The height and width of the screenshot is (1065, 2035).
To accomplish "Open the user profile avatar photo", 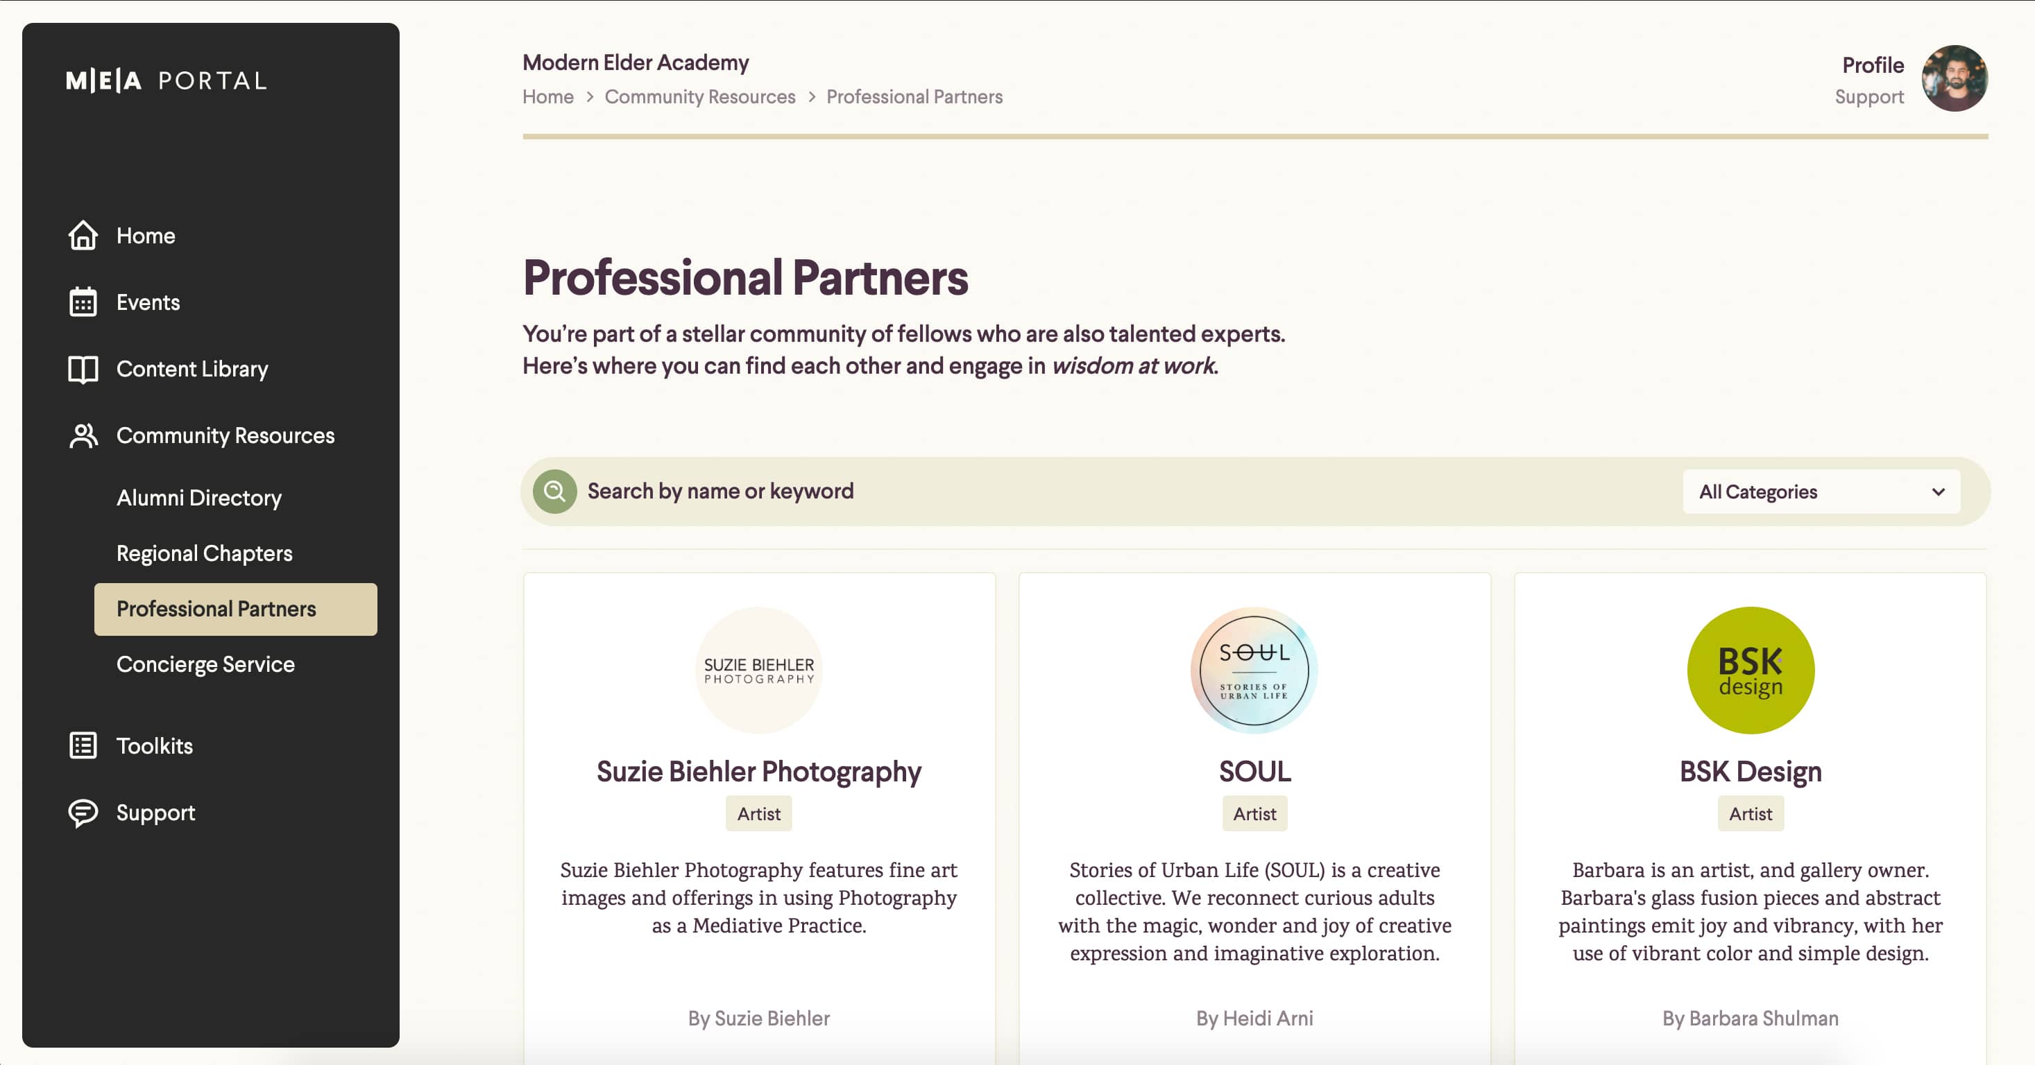I will coord(1955,79).
